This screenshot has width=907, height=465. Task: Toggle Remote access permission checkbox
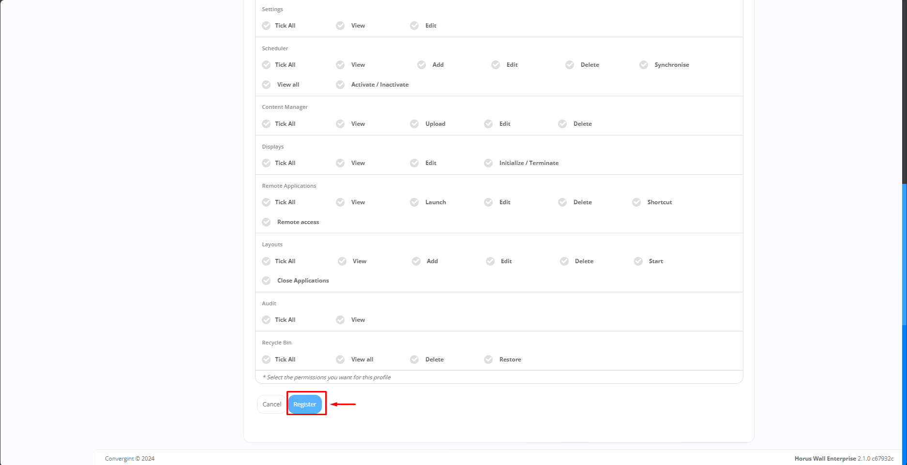click(266, 222)
